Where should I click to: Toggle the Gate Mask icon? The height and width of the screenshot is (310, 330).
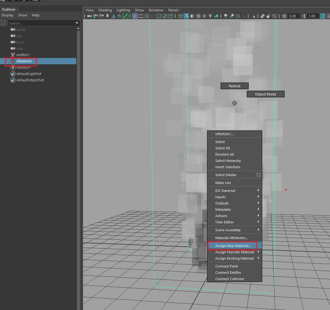pos(153,16)
